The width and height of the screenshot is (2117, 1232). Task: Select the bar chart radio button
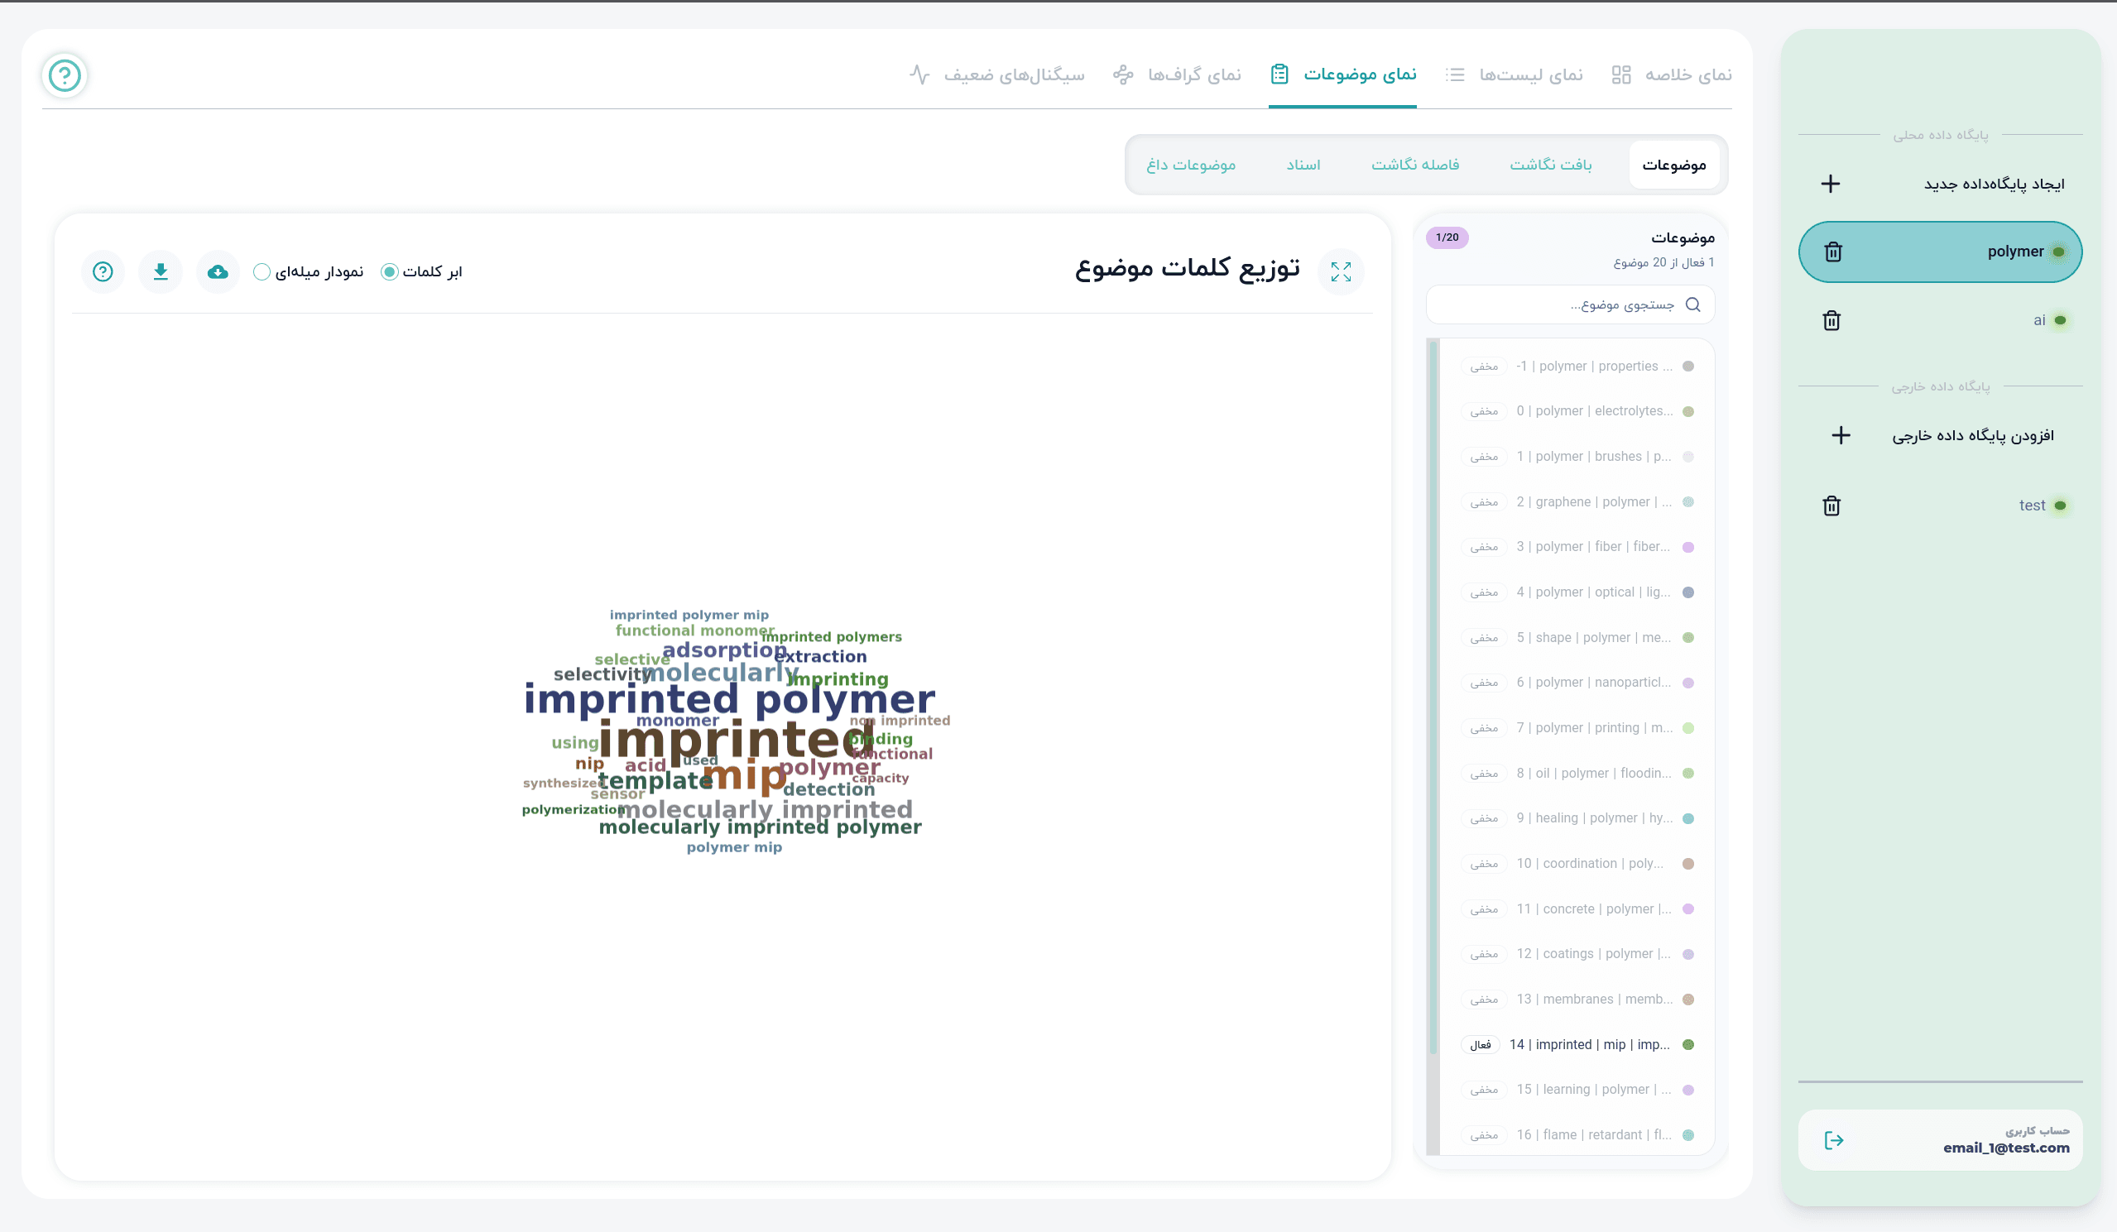click(x=262, y=271)
